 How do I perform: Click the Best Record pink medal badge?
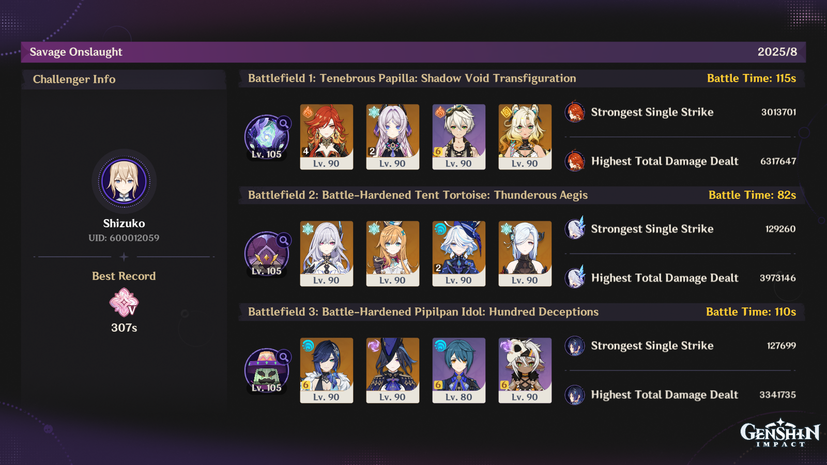click(124, 302)
